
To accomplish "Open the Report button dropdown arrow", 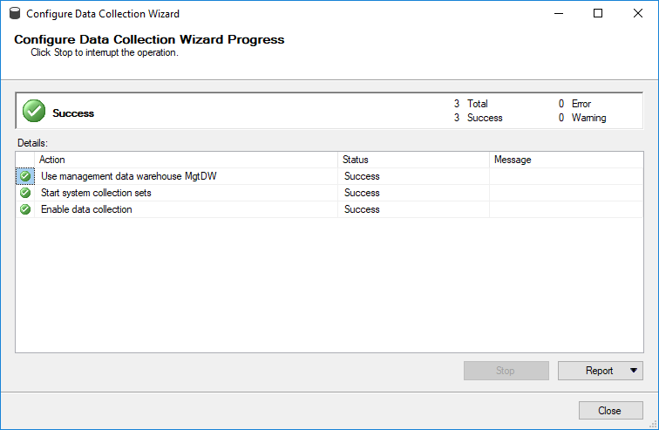I will [x=634, y=371].
